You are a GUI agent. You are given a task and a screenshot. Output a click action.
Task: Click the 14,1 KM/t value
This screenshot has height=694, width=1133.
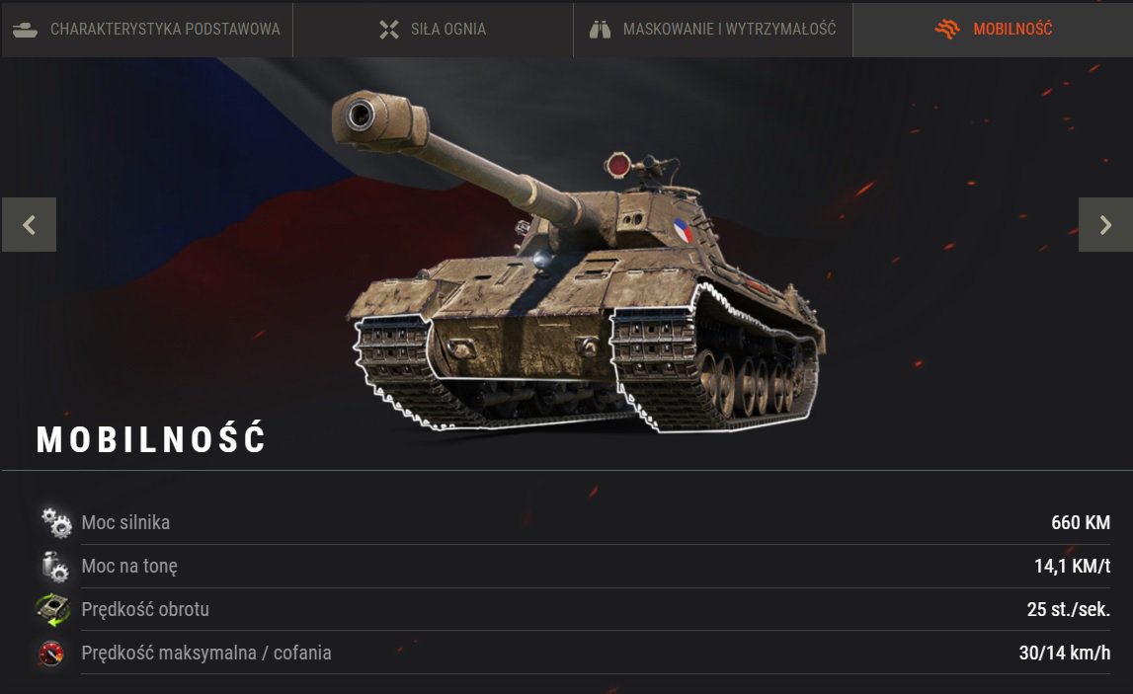1072,566
